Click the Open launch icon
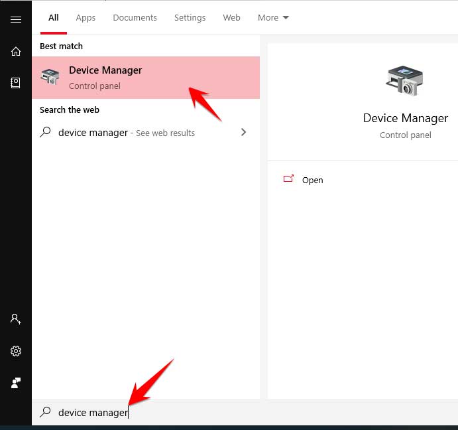Viewport: 458px width, 430px height. [288, 179]
